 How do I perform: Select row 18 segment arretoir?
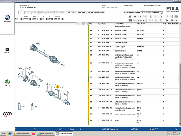[133, 52]
